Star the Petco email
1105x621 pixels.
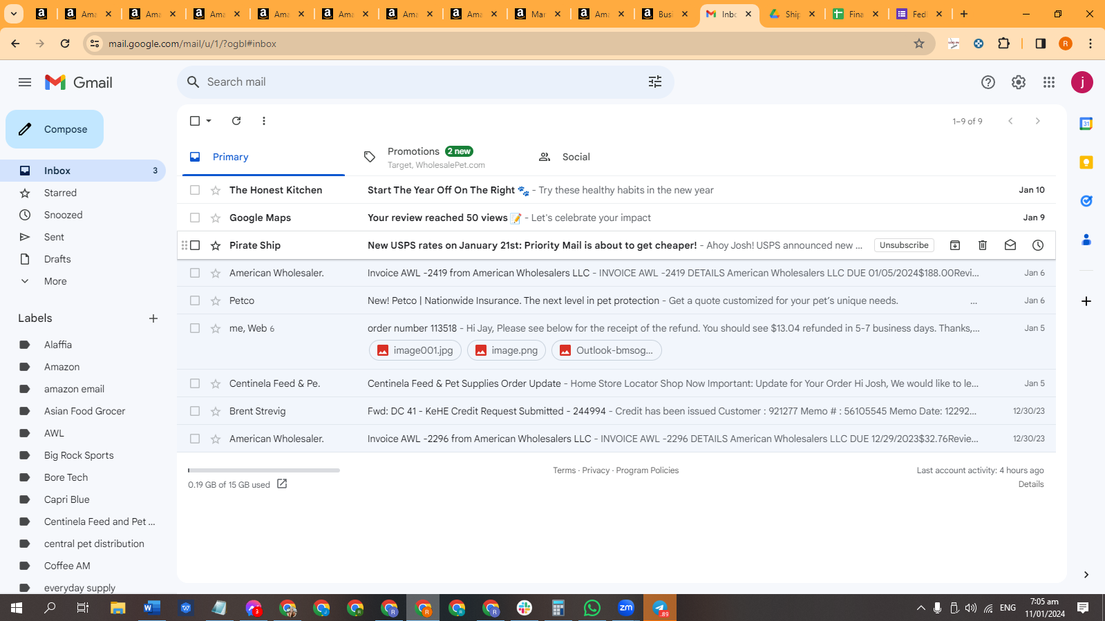(x=216, y=300)
